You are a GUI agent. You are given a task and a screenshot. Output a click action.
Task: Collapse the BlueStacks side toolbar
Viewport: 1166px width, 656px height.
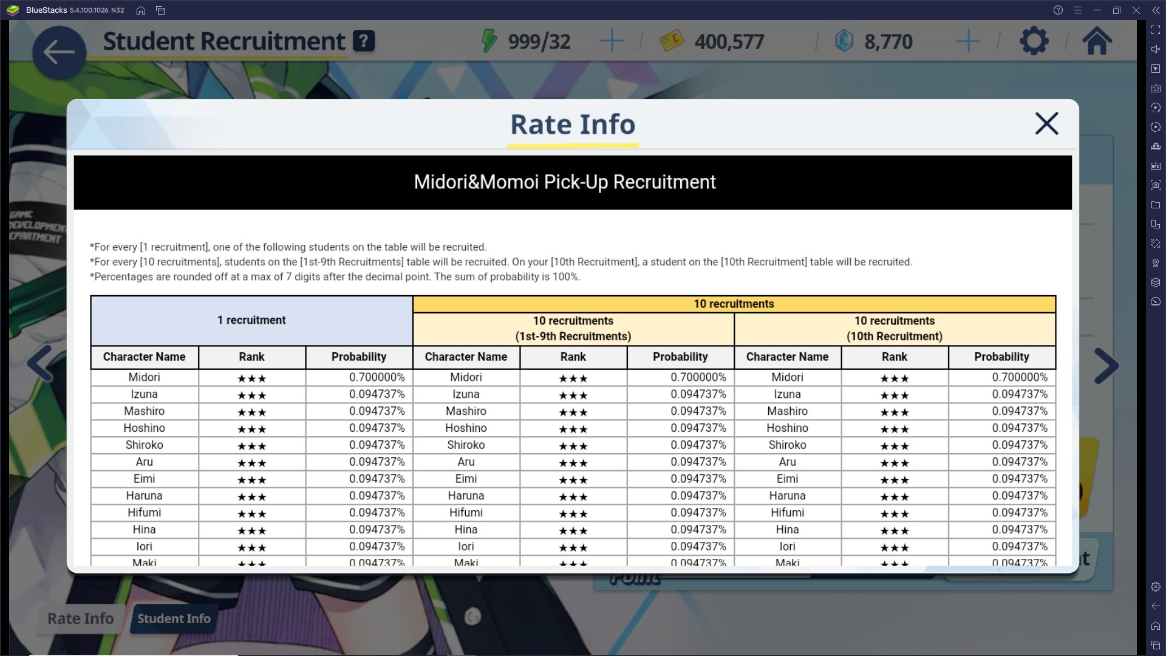[x=1155, y=10]
